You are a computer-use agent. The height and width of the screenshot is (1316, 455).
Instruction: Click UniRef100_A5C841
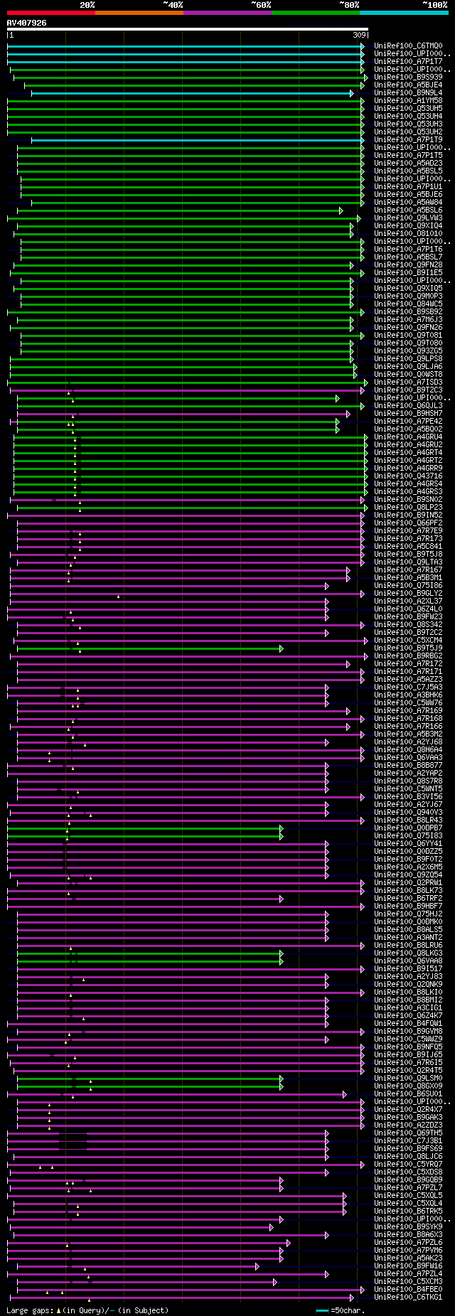[x=408, y=547]
